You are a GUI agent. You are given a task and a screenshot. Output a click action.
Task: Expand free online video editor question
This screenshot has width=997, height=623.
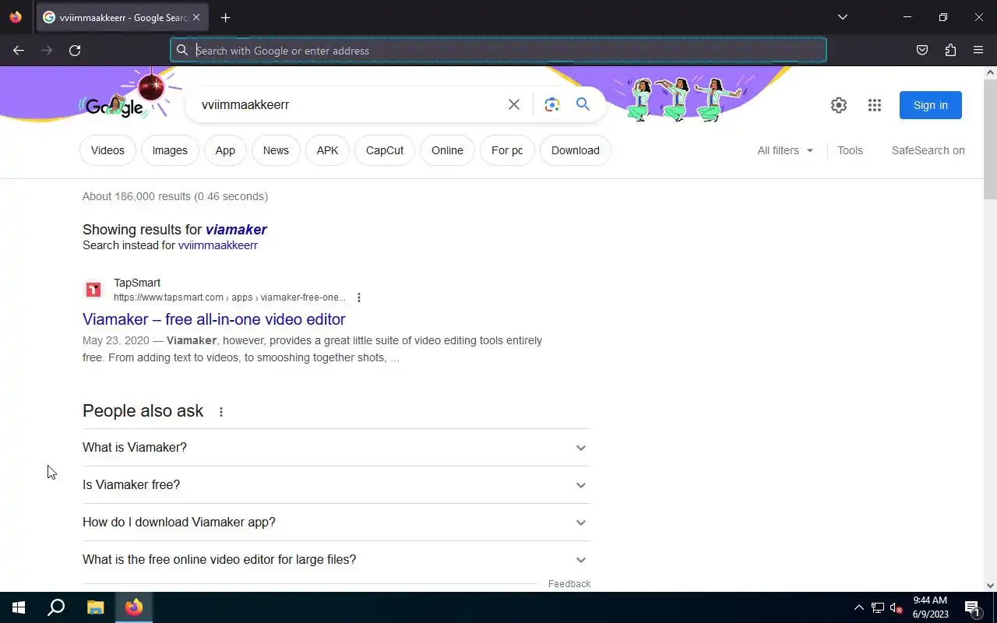336,560
